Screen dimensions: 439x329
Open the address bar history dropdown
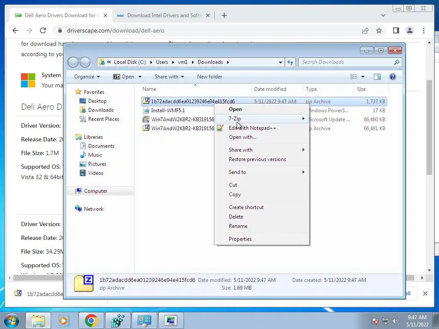[x=280, y=62]
